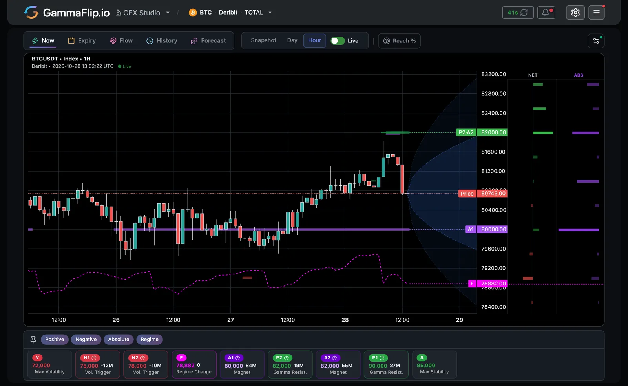Click the NET column header
Viewport: 628px width, 386px height.
[x=533, y=75]
